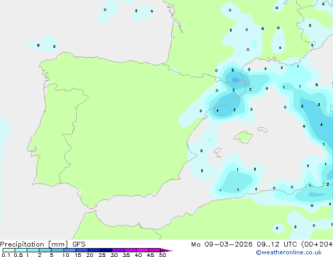Viewport: 333px width, 257px height.
Task: Click the '(00+204' forecast offset text
Action: tap(317, 244)
